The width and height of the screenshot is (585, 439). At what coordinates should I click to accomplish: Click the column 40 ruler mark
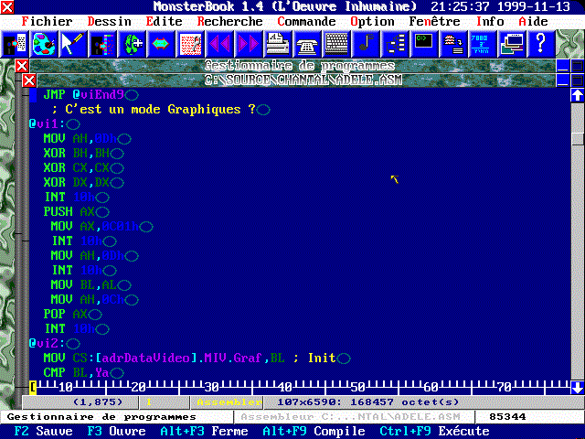pyautogui.click(x=285, y=388)
